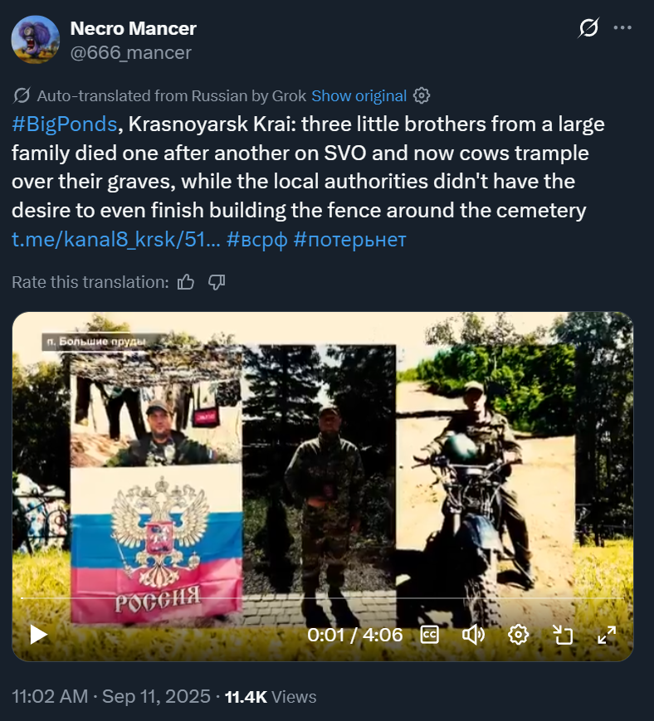Image resolution: width=654 pixels, height=721 pixels.
Task: Click the #всрф hashtag
Action: (256, 240)
